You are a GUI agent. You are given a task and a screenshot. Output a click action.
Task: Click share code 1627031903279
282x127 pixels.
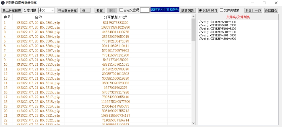(116, 88)
